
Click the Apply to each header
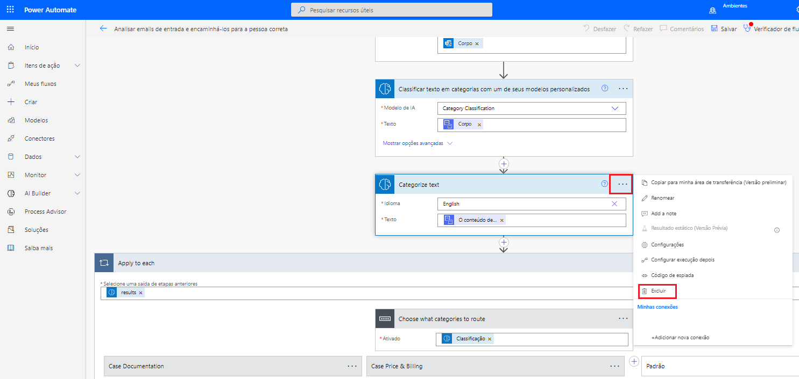364,263
